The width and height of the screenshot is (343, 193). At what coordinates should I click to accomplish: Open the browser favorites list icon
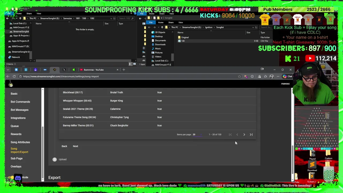coord(266,77)
